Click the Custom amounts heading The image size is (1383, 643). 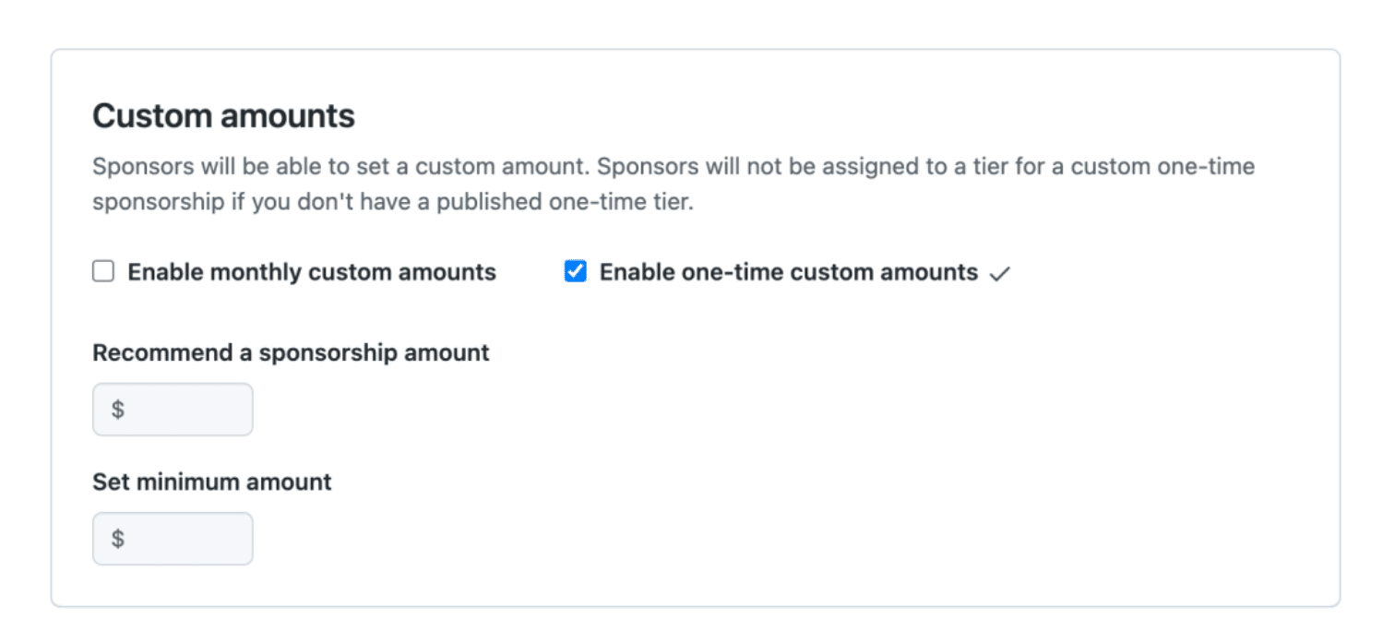point(221,115)
